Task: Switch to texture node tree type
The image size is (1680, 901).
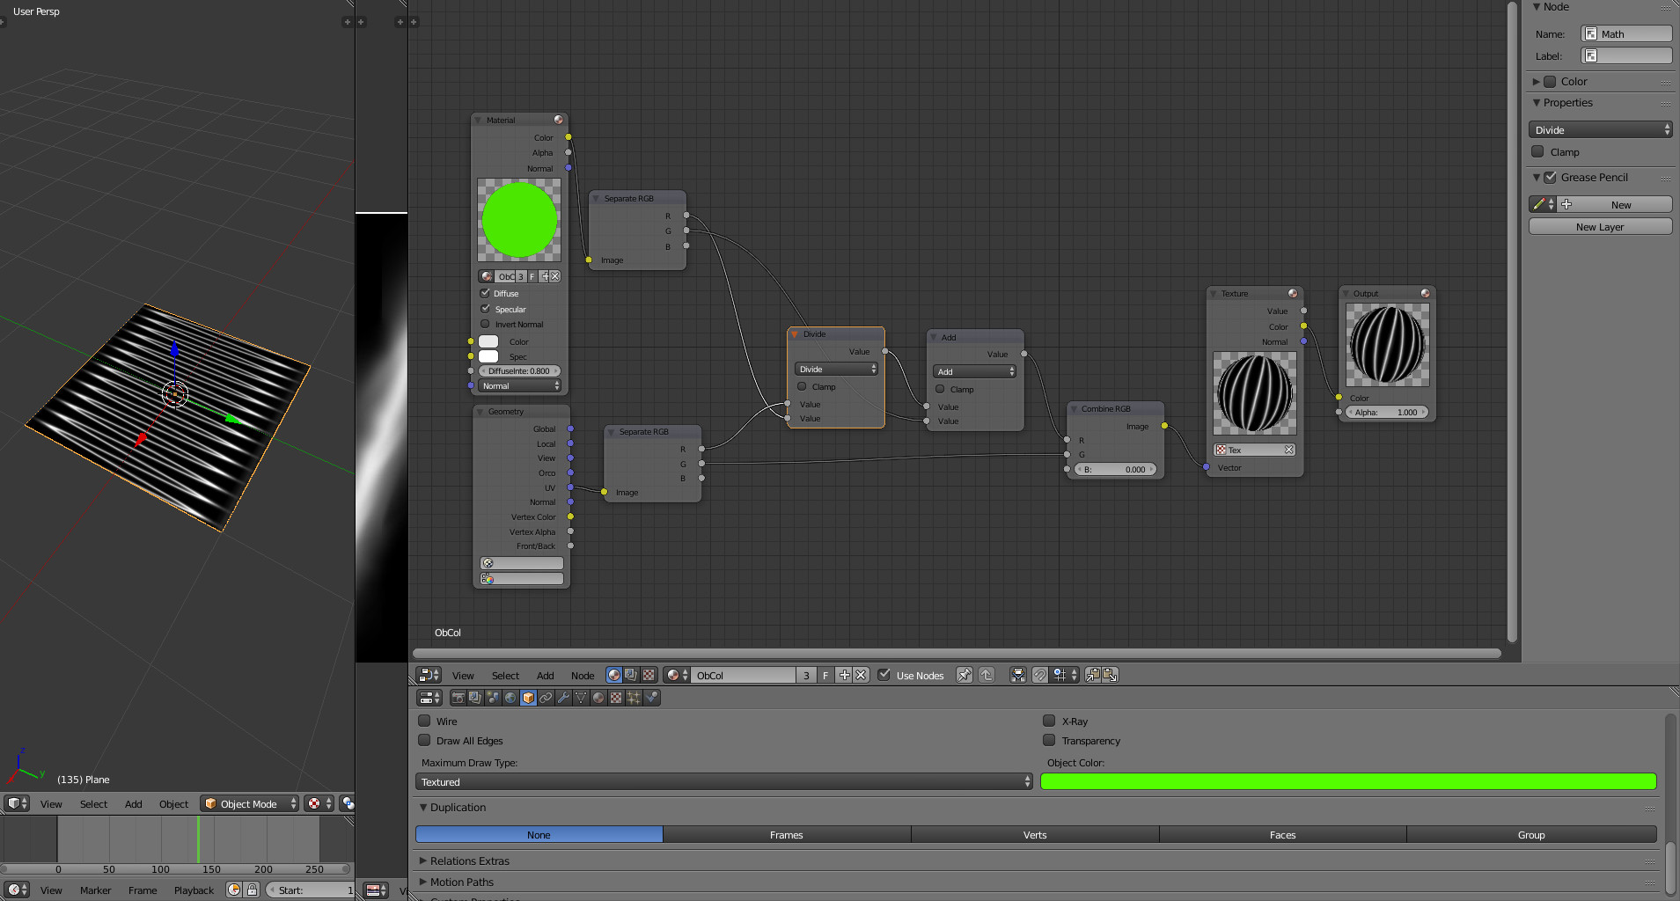Action: pos(649,675)
